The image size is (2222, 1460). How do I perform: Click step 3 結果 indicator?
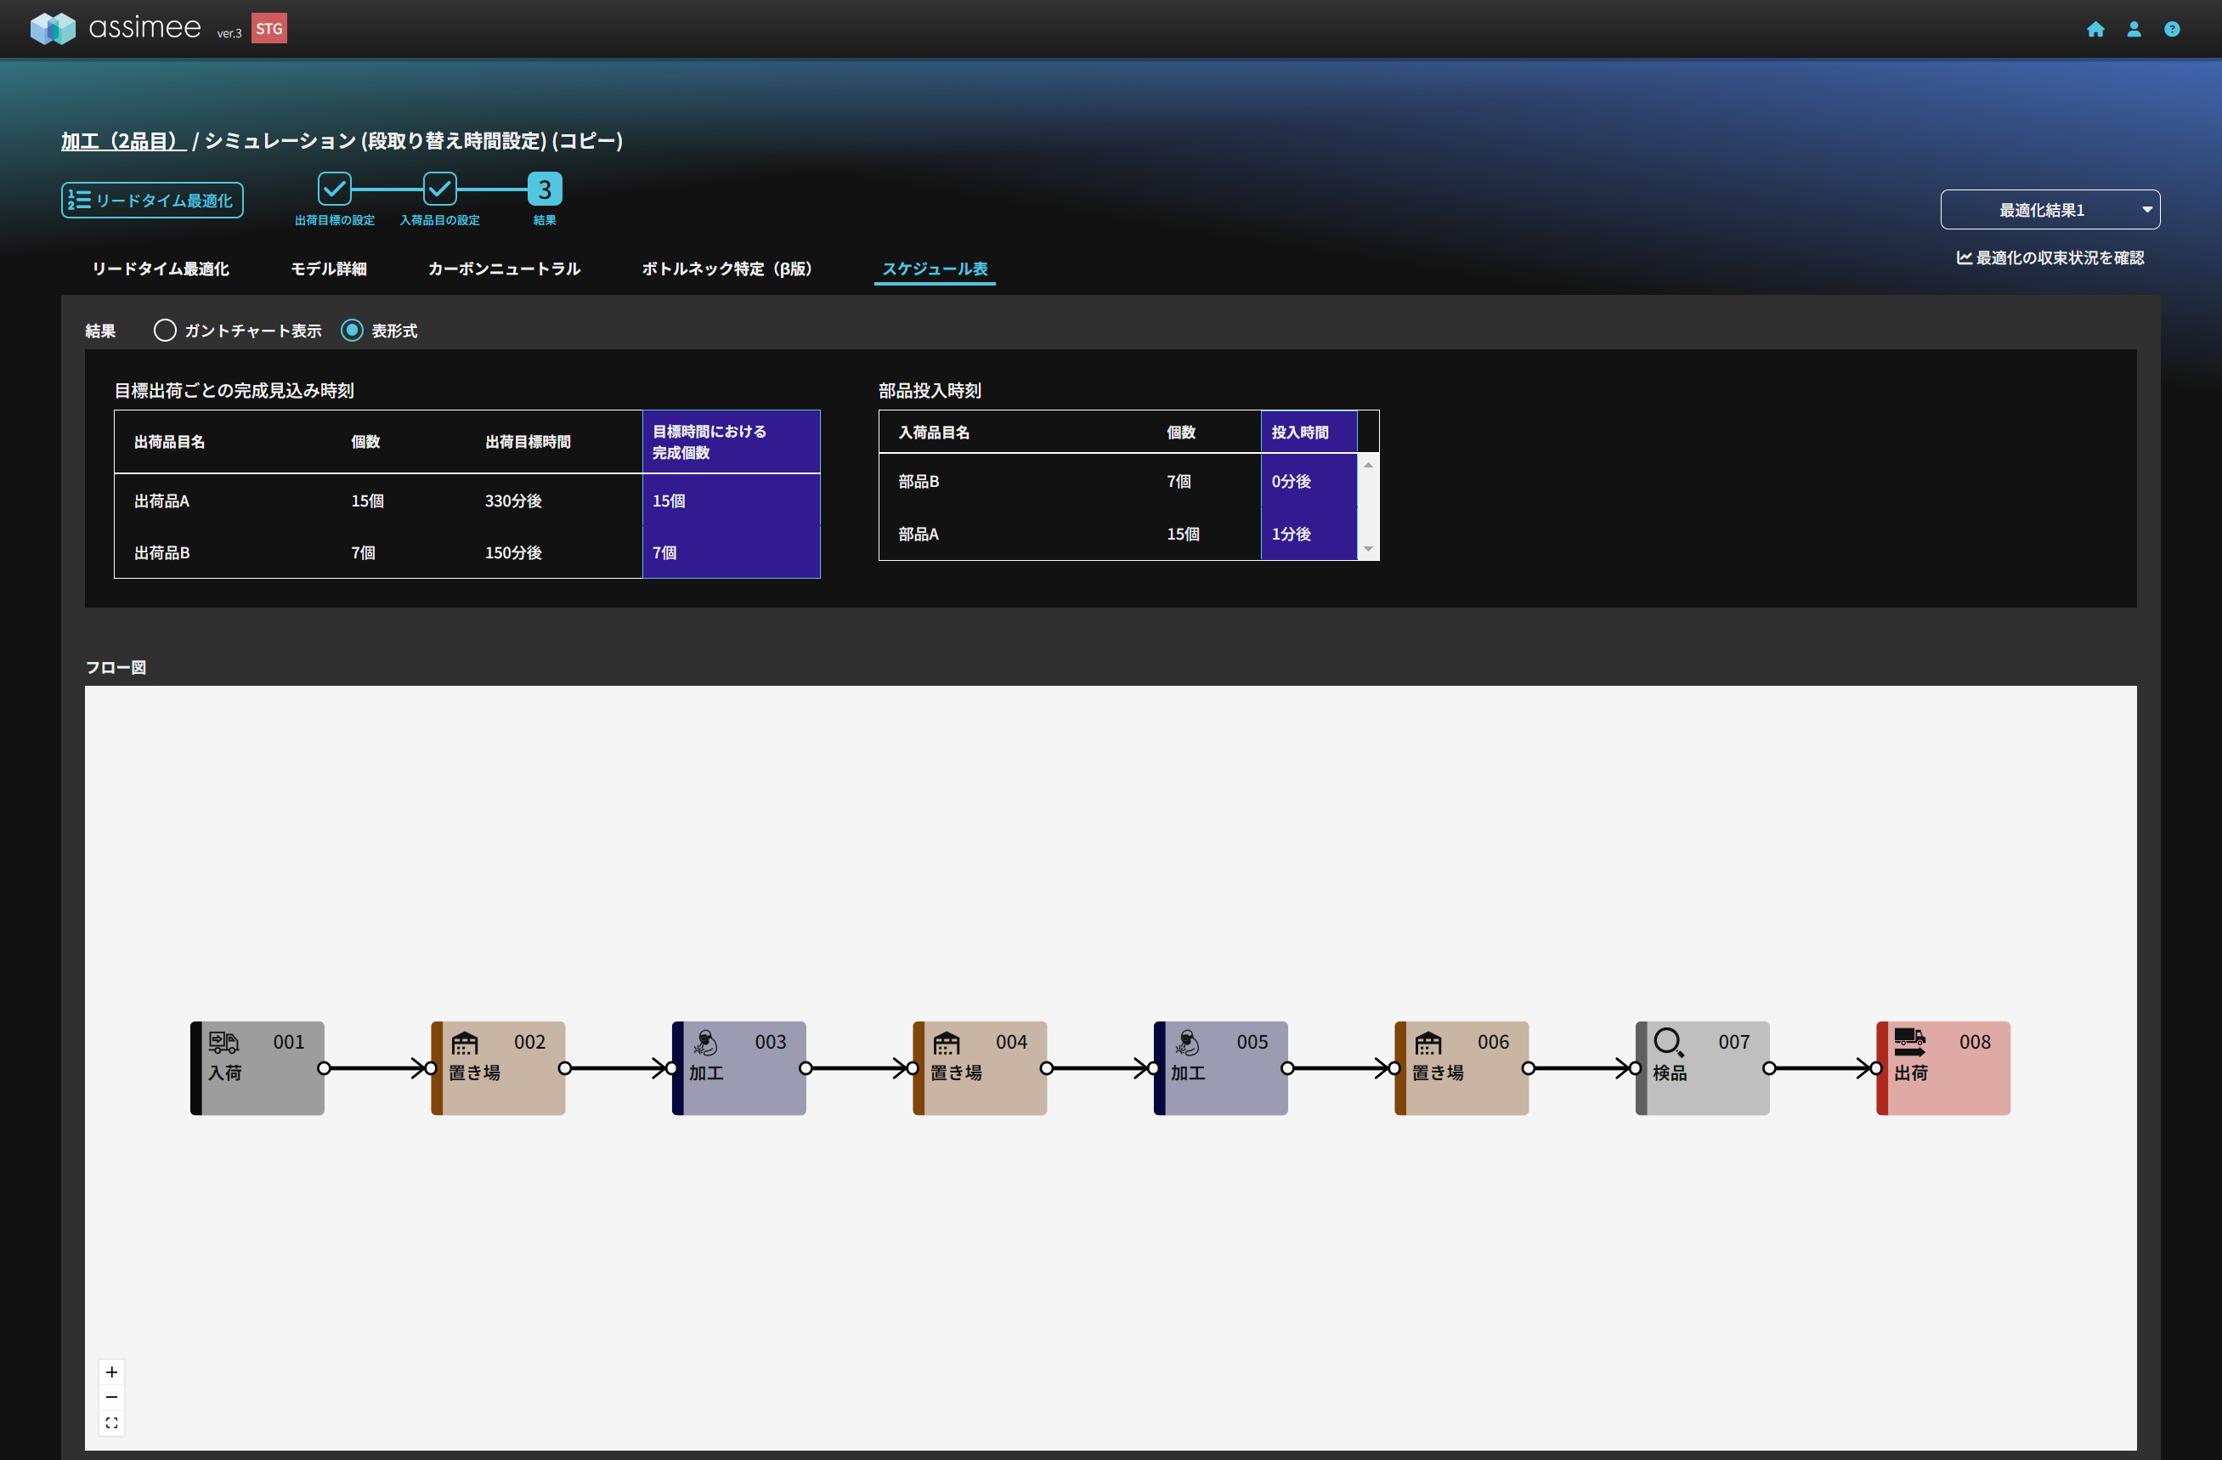[x=545, y=189]
